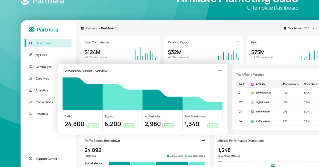The height and width of the screenshot is (167, 319).
Task: Click the 1,248 Total Active Affiliates value
Action: point(224,150)
